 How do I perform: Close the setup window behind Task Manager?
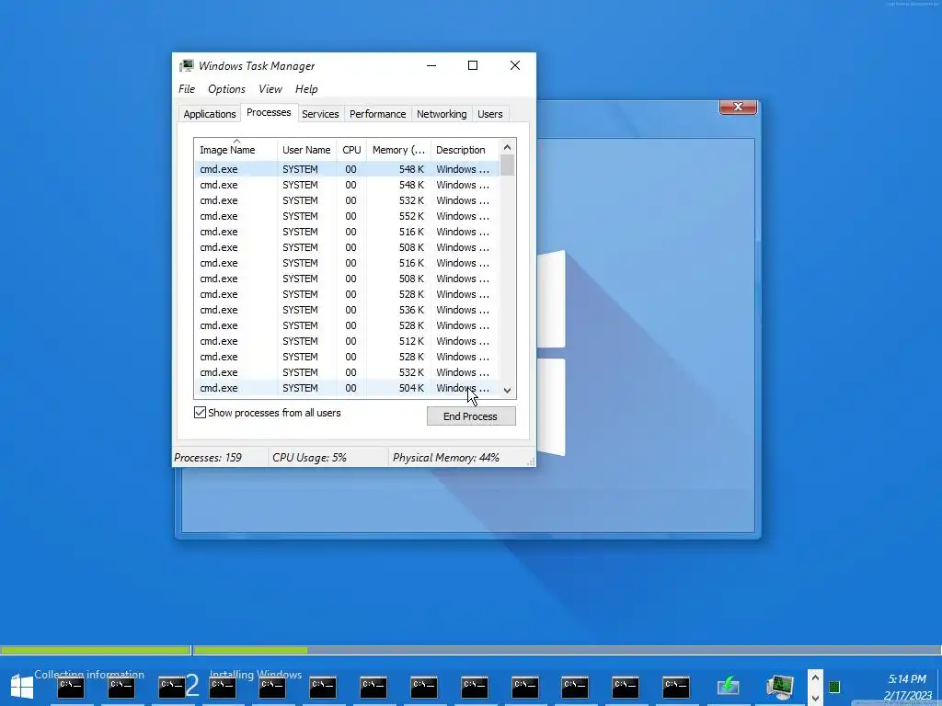pos(738,107)
